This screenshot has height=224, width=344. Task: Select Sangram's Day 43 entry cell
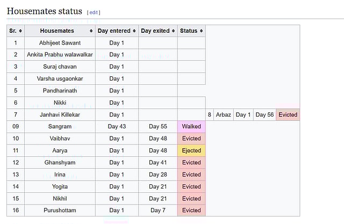pyautogui.click(x=117, y=127)
